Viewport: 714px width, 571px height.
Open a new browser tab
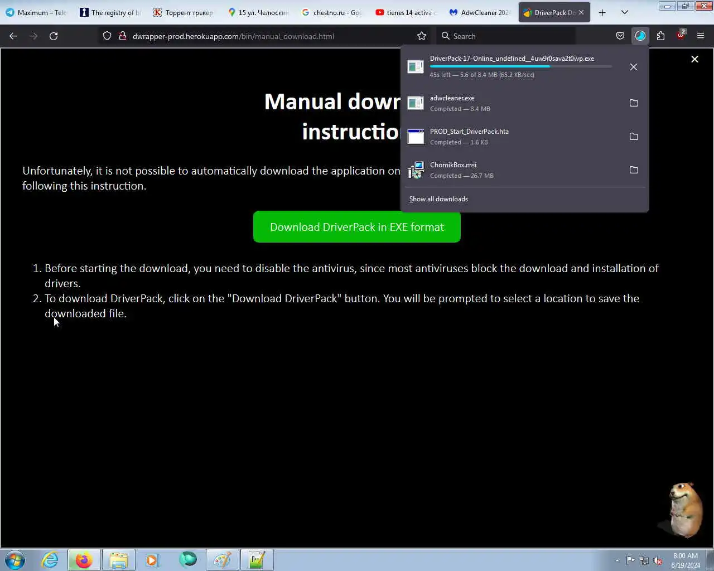pyautogui.click(x=602, y=12)
